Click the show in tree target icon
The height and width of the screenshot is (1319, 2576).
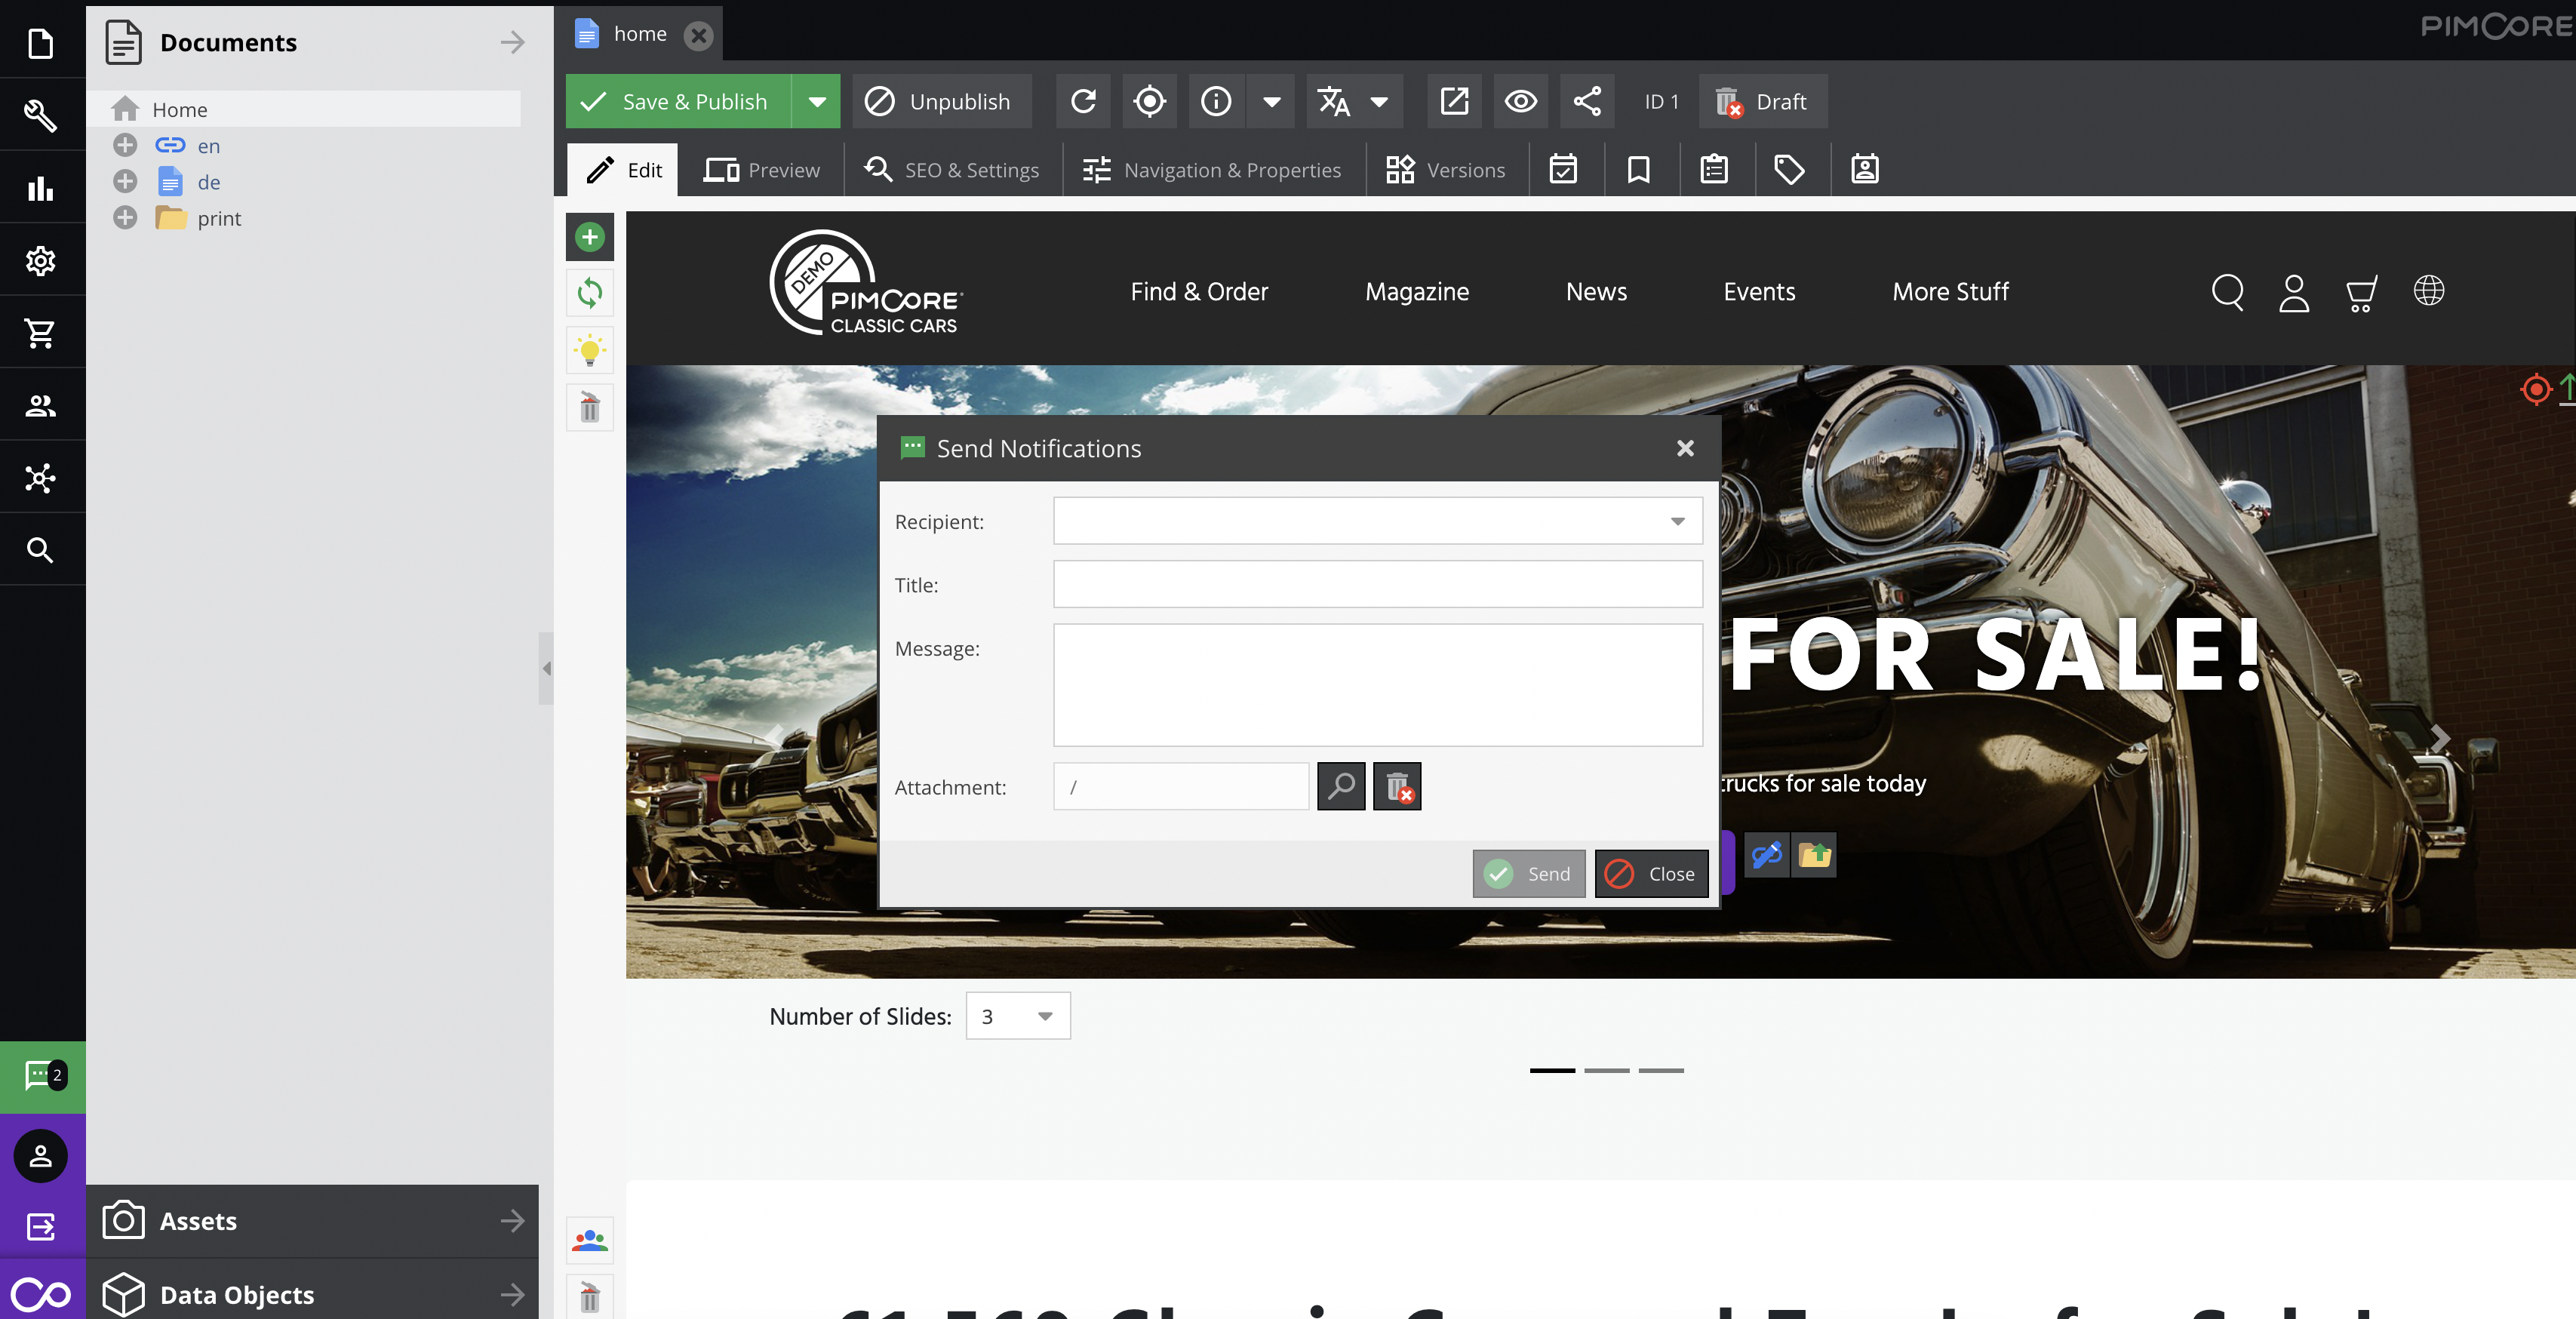(x=1149, y=101)
